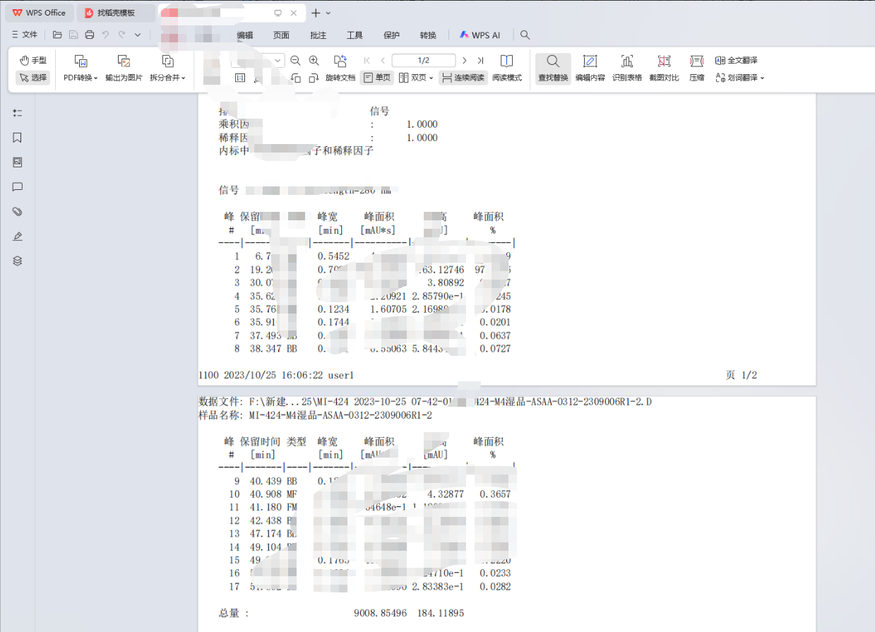The width and height of the screenshot is (875, 632).
Task: Close the current document tab
Action: coord(294,13)
